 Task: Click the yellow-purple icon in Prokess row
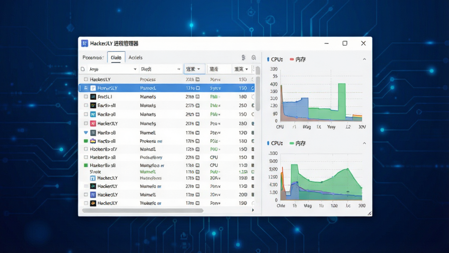click(93, 141)
